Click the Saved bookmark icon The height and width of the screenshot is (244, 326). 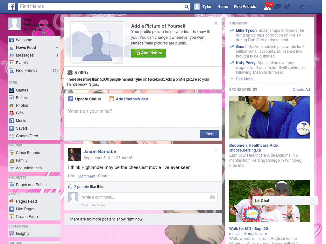pos(11,128)
